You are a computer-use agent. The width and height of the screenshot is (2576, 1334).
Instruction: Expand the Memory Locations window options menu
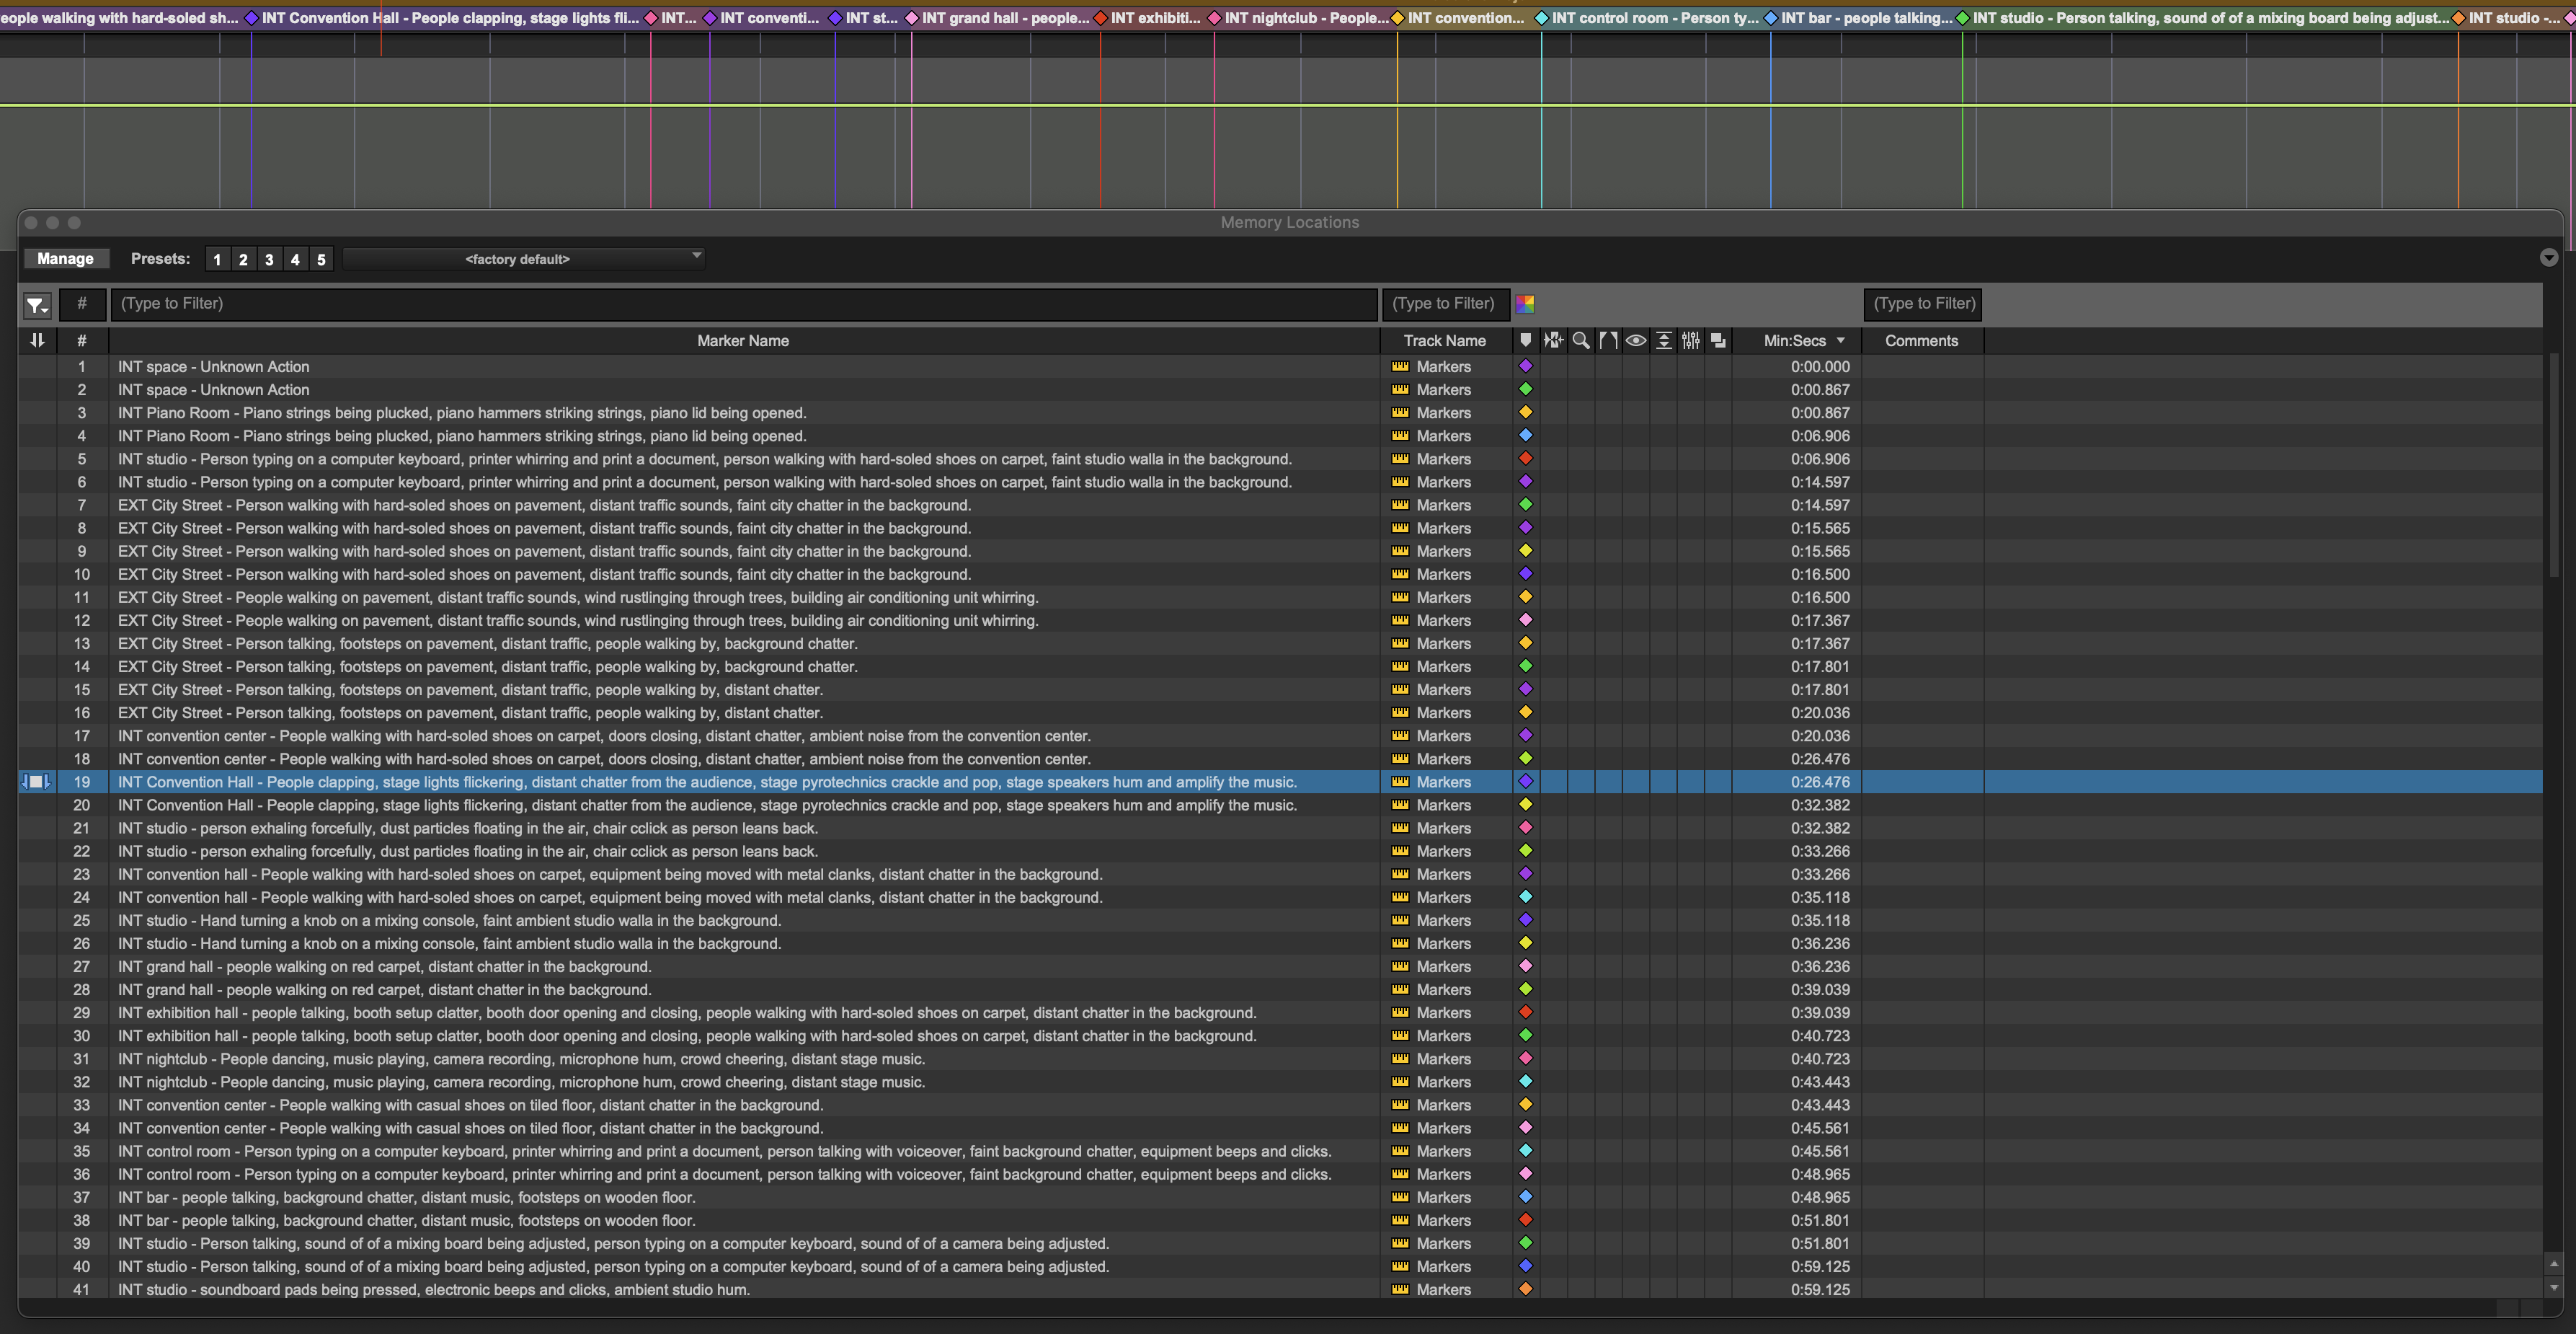pyautogui.click(x=2548, y=258)
